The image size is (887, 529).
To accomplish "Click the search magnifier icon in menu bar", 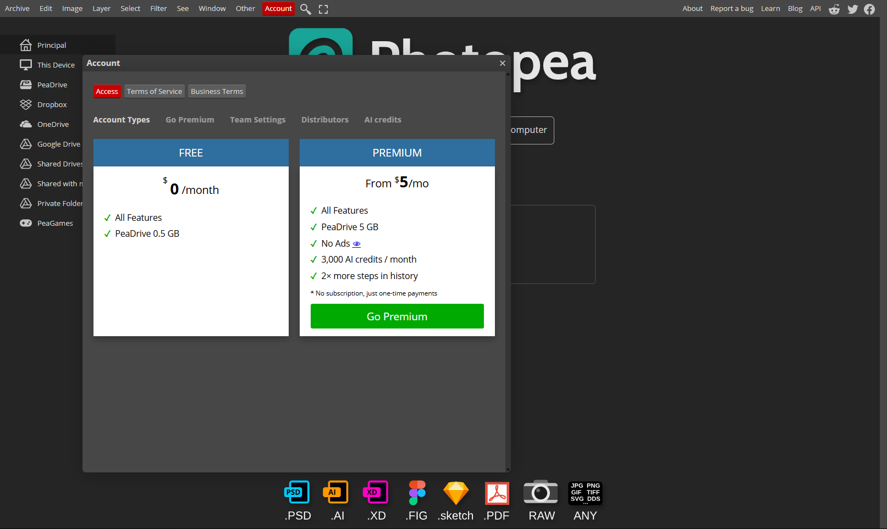I will pos(305,9).
